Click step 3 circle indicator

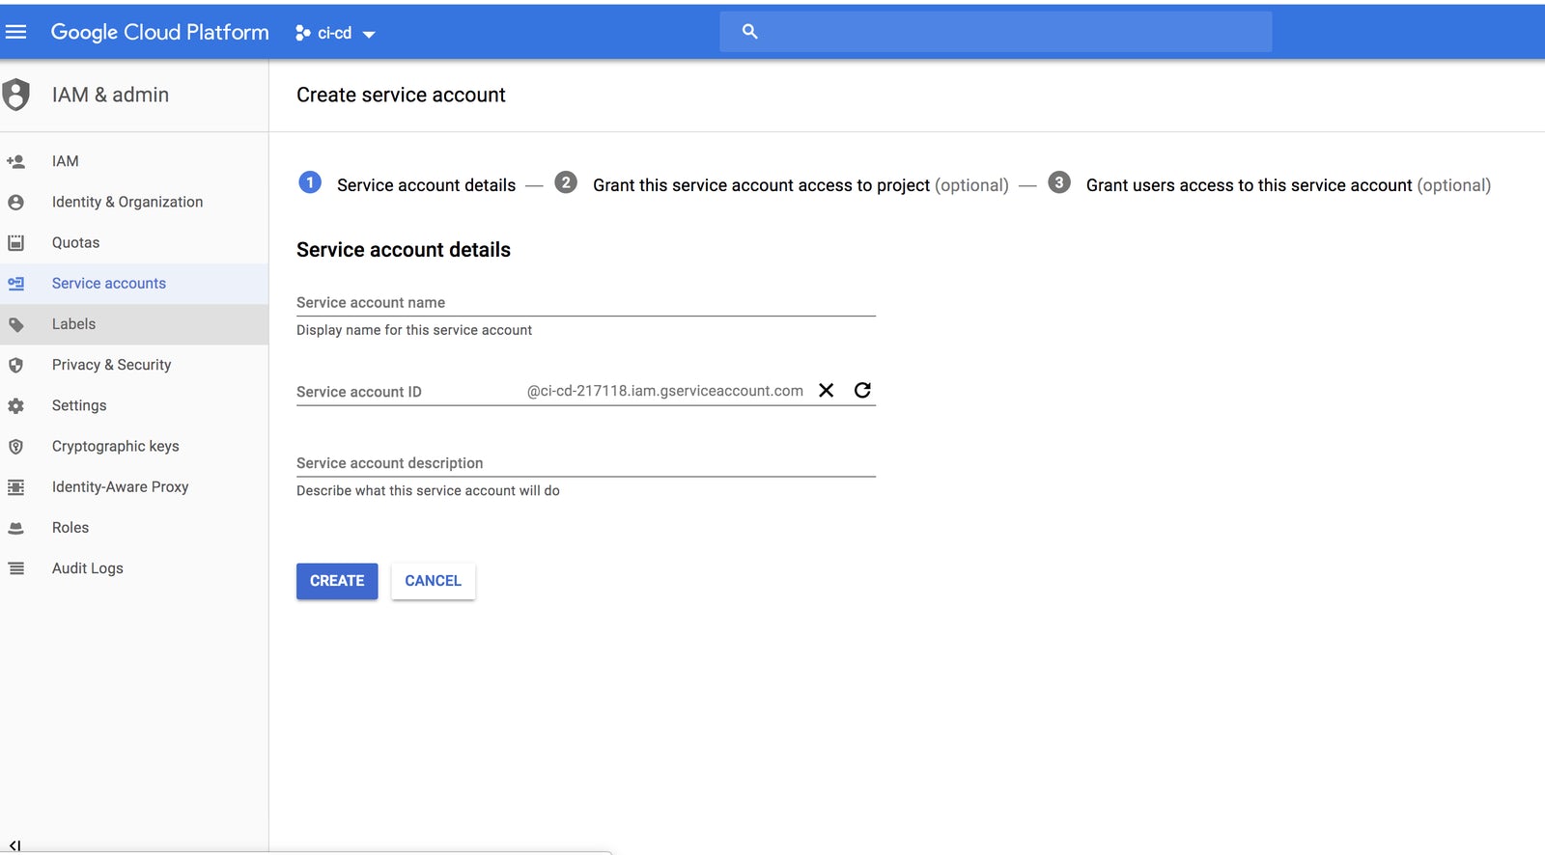1059,182
